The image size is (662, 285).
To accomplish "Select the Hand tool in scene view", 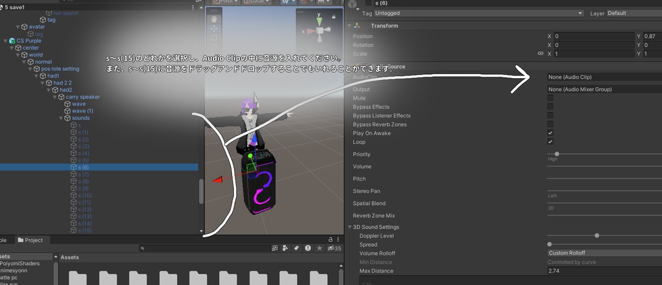I will [214, 19].
